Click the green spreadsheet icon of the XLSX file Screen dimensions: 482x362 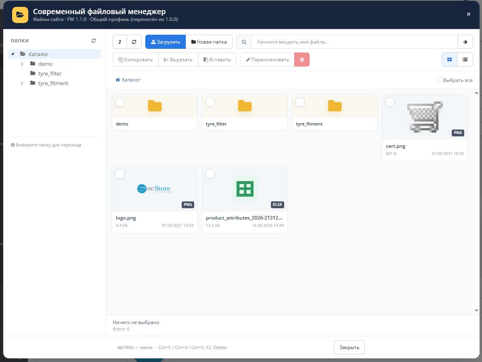point(245,189)
